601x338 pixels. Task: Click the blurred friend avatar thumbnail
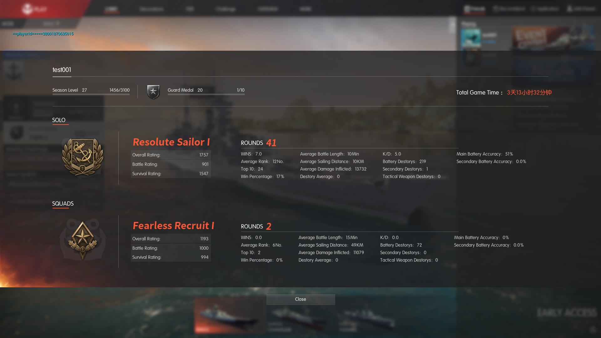point(471,38)
